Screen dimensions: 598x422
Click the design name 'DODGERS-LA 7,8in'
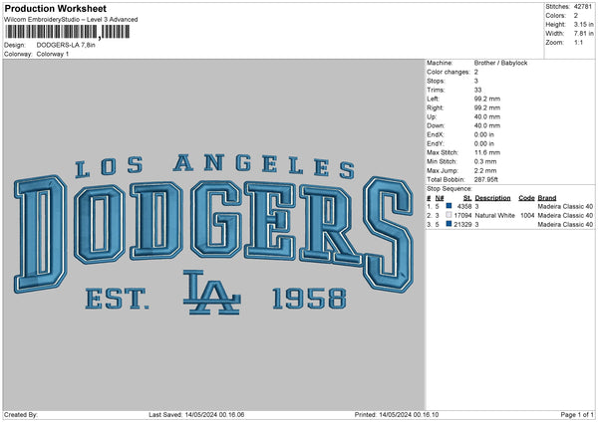(x=66, y=45)
